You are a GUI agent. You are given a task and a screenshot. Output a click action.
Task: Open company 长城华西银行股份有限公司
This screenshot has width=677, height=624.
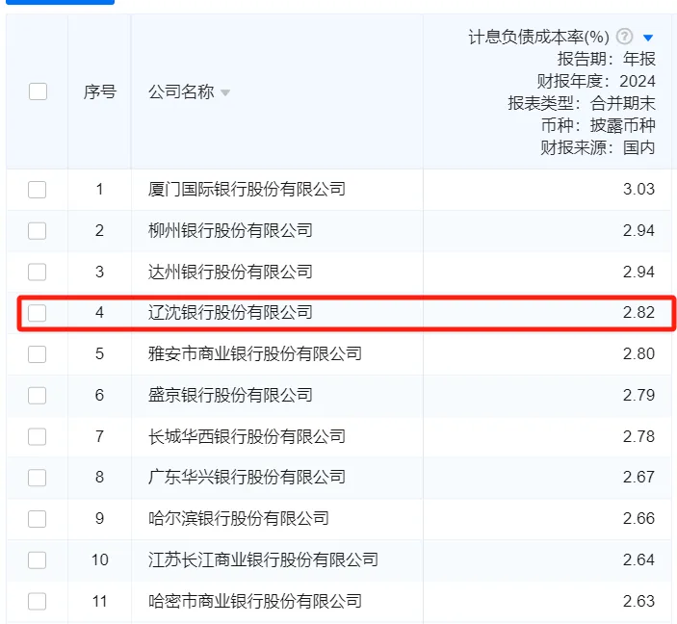click(247, 436)
